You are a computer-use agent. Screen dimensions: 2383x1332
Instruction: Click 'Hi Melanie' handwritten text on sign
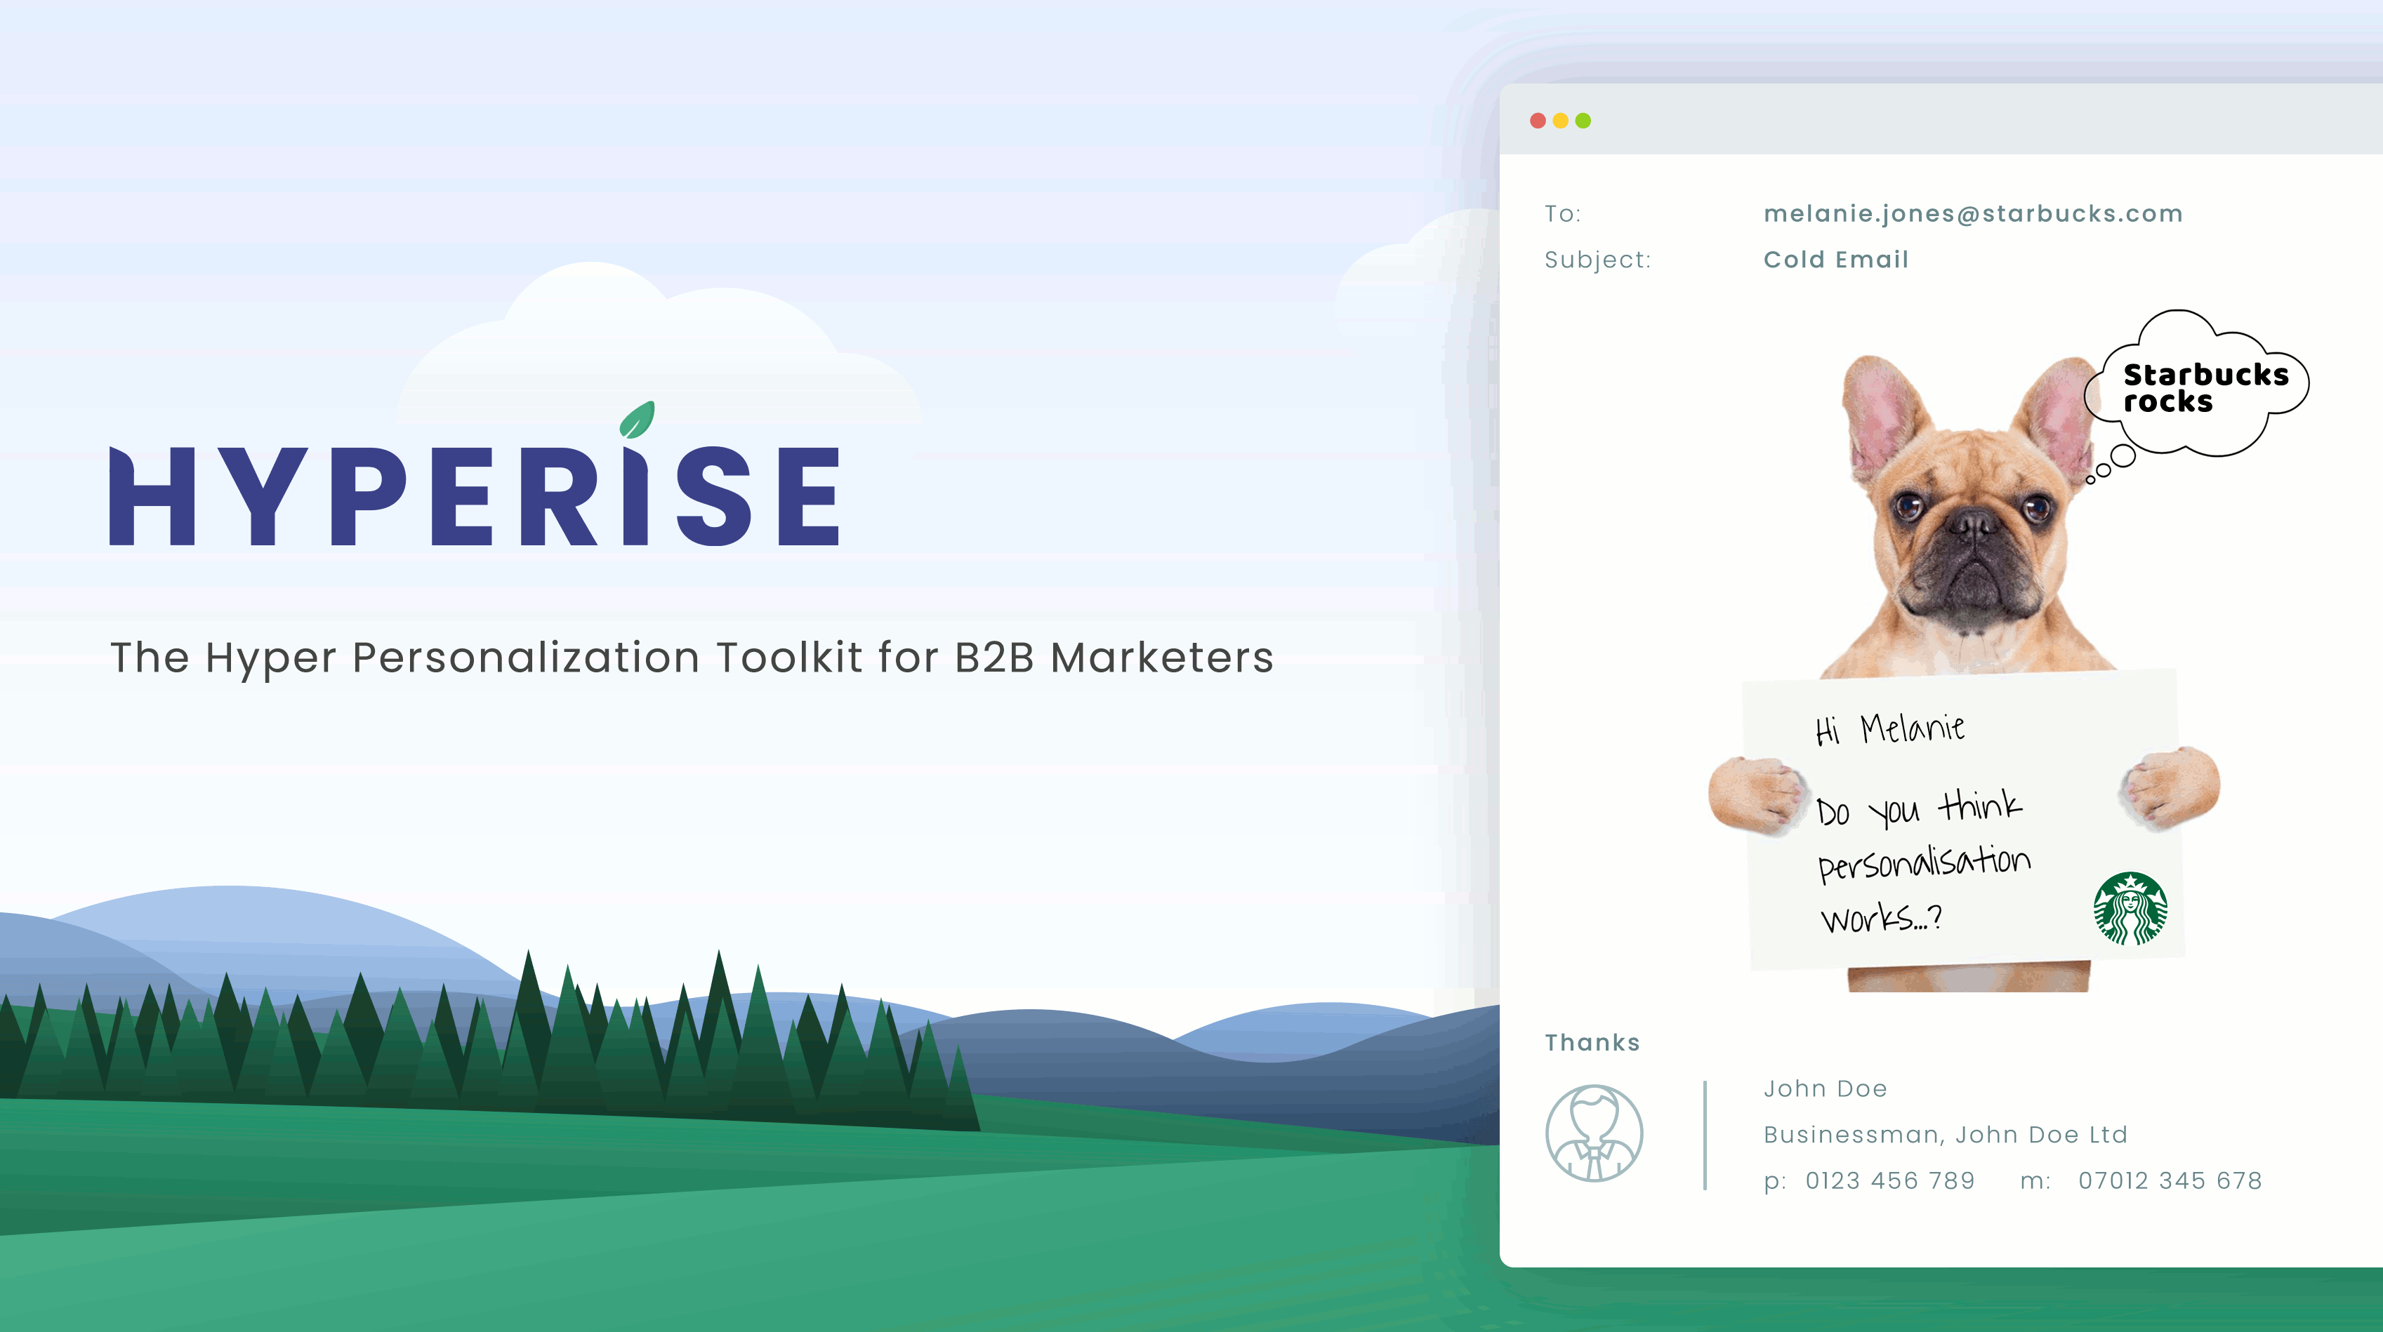pyautogui.click(x=1889, y=729)
